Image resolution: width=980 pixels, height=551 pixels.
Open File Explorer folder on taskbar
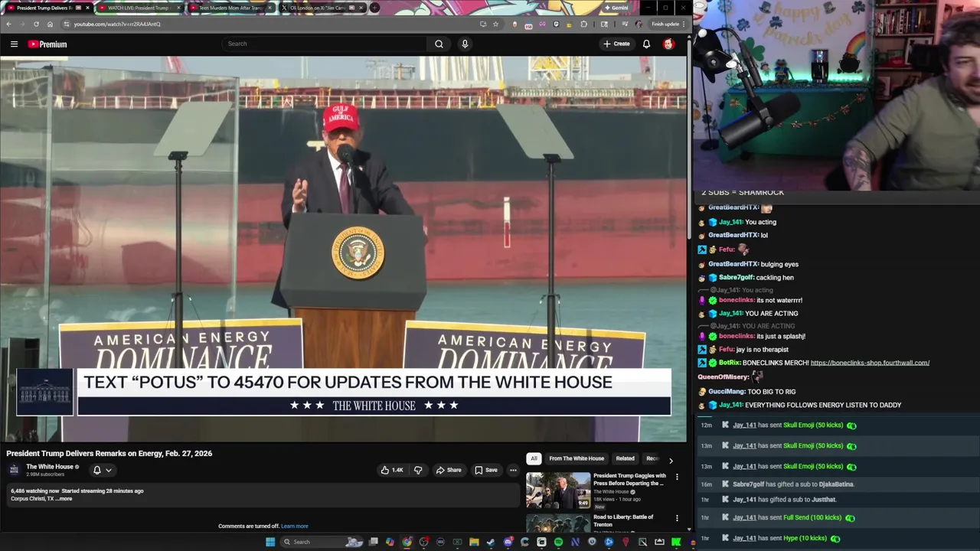(474, 542)
